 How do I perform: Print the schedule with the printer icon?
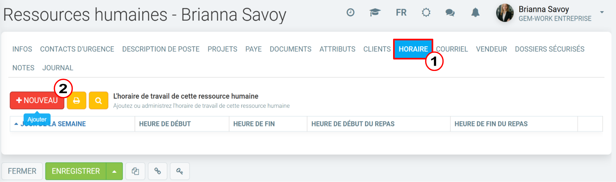(x=77, y=100)
